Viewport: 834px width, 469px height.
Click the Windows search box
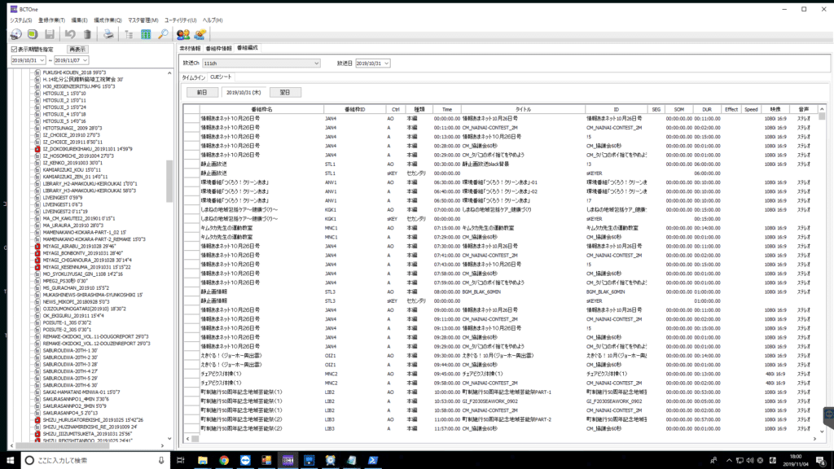pyautogui.click(x=96, y=461)
